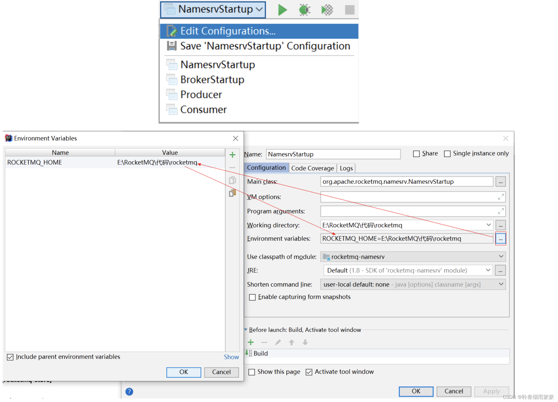Select BrokerStartup configuration
This screenshot has height=402, width=558.
tap(259, 80)
